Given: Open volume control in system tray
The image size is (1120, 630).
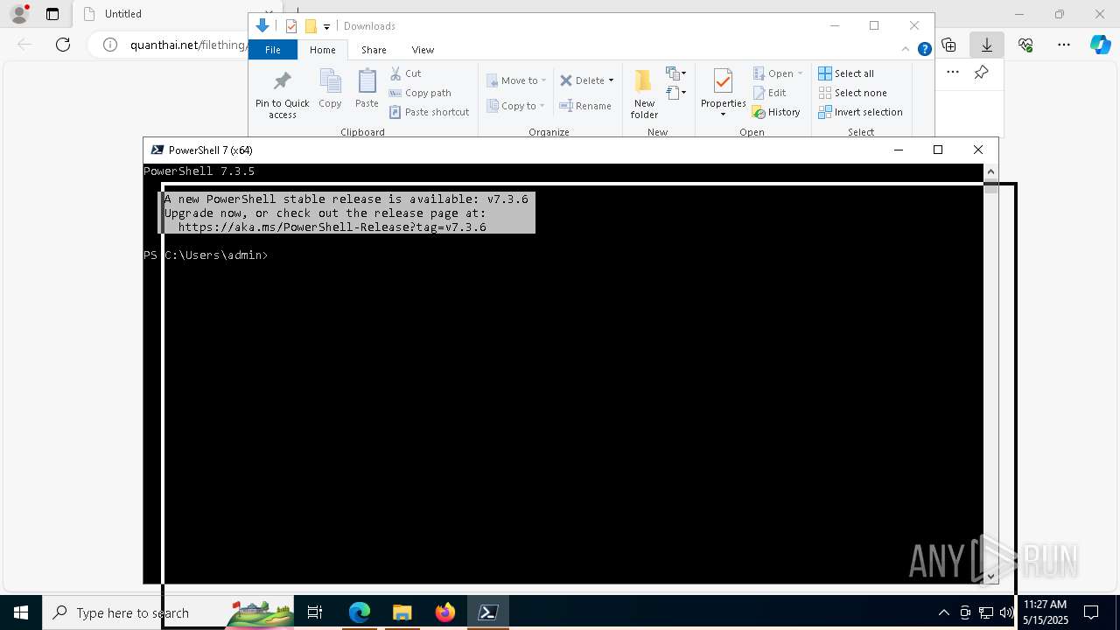Looking at the screenshot, I should (x=1006, y=612).
